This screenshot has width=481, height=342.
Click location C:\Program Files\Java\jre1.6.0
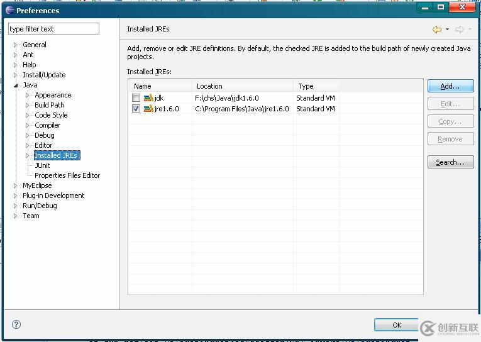click(x=242, y=109)
